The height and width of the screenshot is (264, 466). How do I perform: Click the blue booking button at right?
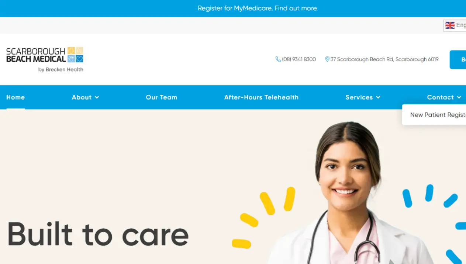458,60
